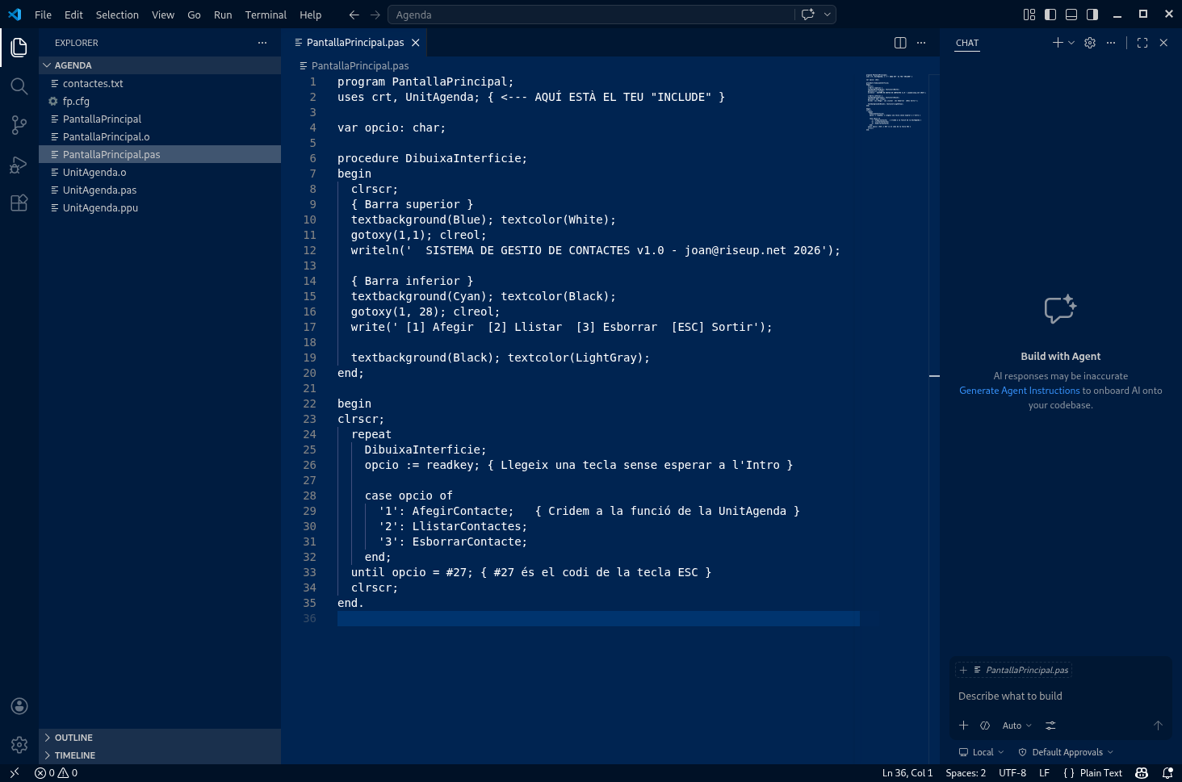The width and height of the screenshot is (1182, 782).
Task: Follow the Generate Agent Instructions link
Action: (1019, 391)
